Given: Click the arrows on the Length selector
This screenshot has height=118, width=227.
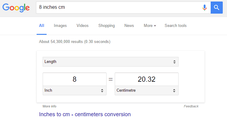Looking at the screenshot, I should [174, 62].
